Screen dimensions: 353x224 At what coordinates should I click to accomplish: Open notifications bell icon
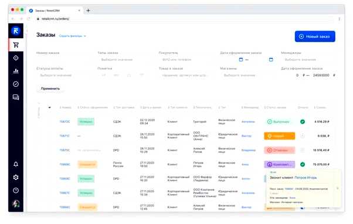pyautogui.click(x=16, y=164)
